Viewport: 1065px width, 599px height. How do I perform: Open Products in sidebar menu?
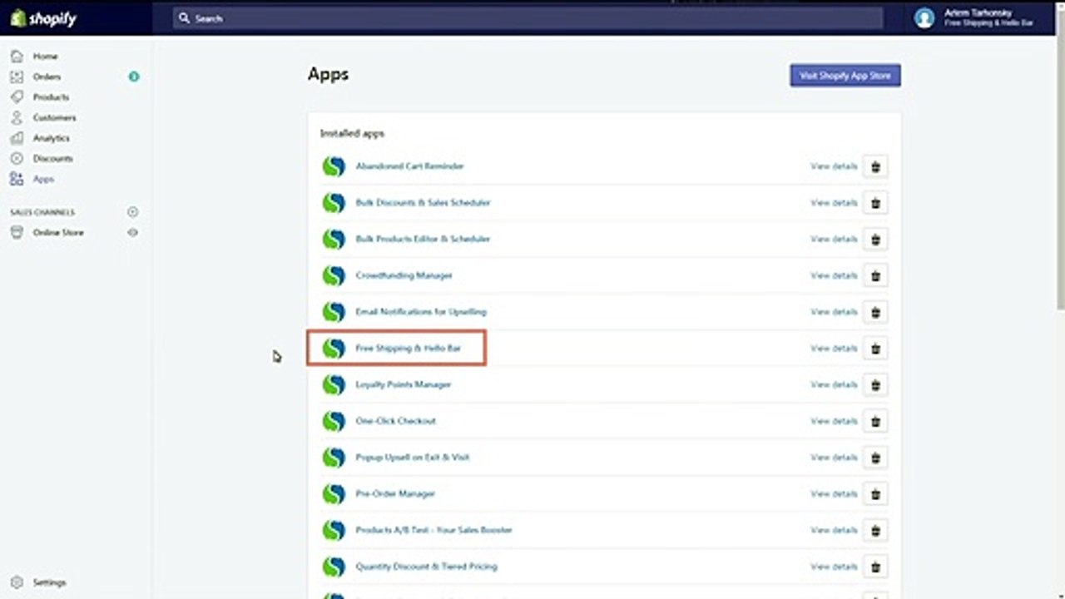(51, 97)
